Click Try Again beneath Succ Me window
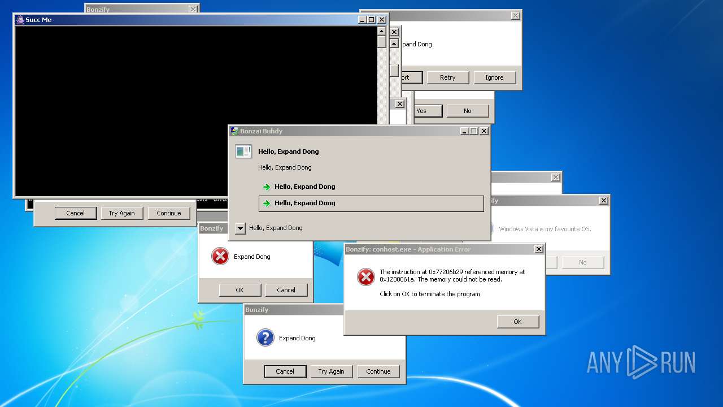The image size is (723, 407). pyautogui.click(x=122, y=213)
